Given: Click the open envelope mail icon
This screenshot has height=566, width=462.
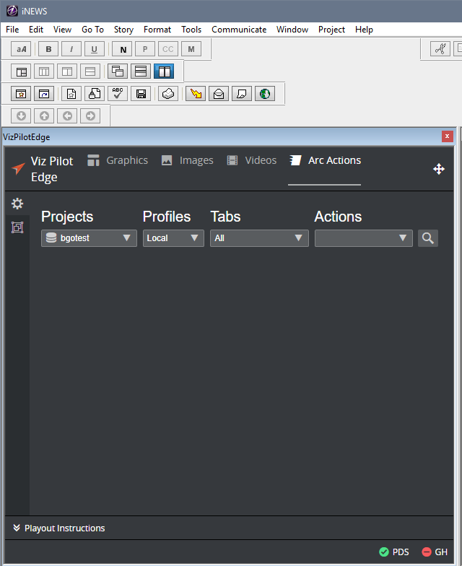Looking at the screenshot, I should pyautogui.click(x=219, y=94).
